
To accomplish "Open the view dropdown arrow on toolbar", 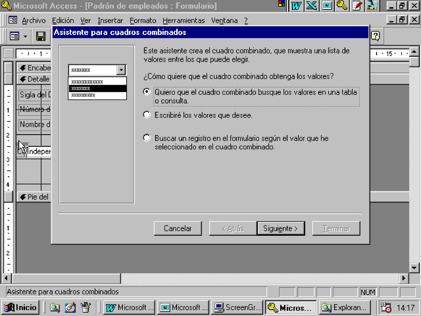I will (x=25, y=36).
